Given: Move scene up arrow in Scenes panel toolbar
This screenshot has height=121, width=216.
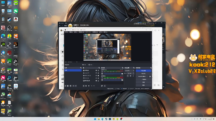Looking at the screenshot, I should coord(73,86).
